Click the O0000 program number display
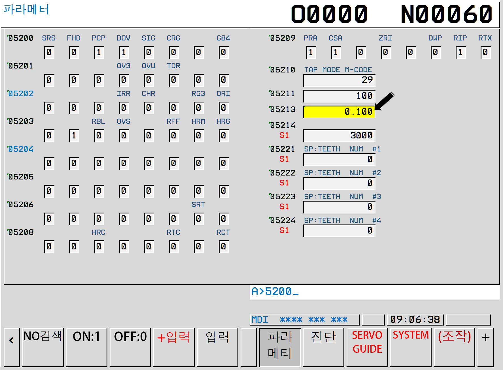 point(329,14)
